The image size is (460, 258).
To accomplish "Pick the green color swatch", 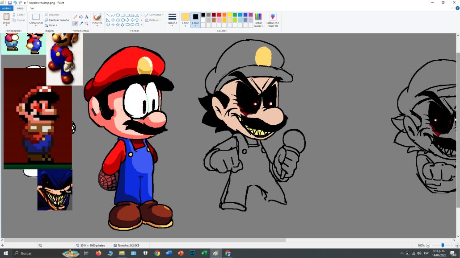I will (x=235, y=15).
